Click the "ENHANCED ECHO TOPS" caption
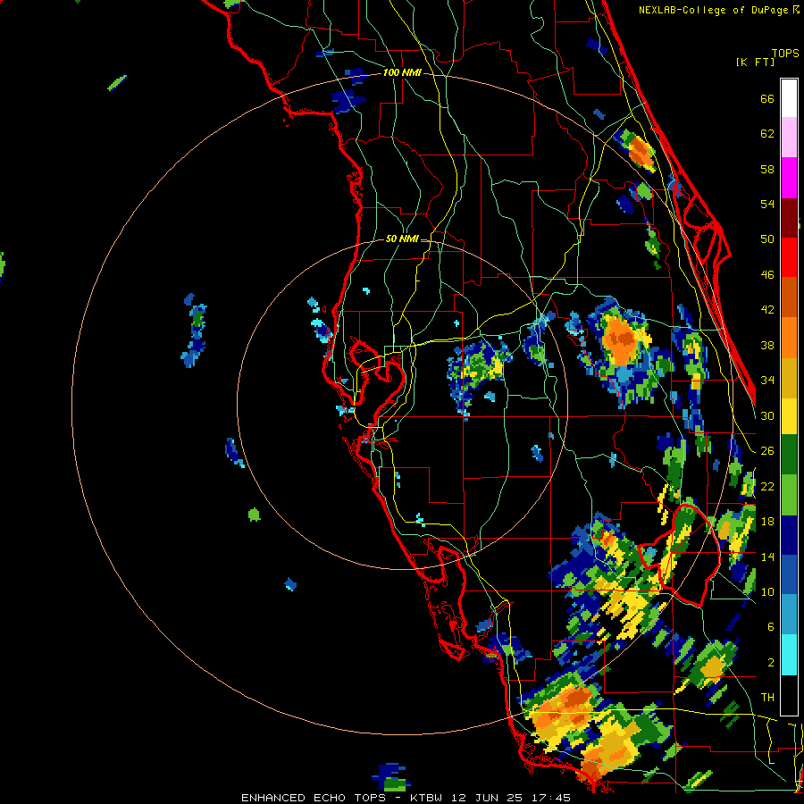 [x=314, y=798]
